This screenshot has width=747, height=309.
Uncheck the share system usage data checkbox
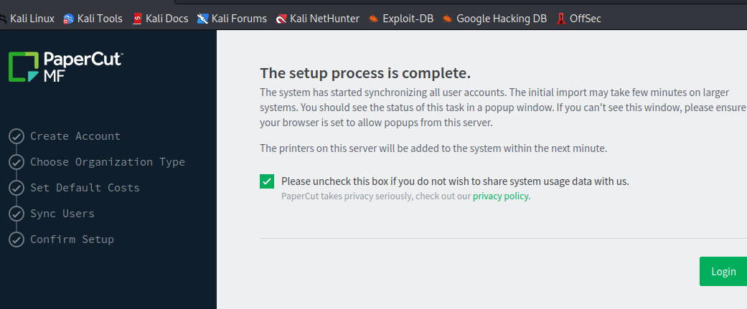267,181
